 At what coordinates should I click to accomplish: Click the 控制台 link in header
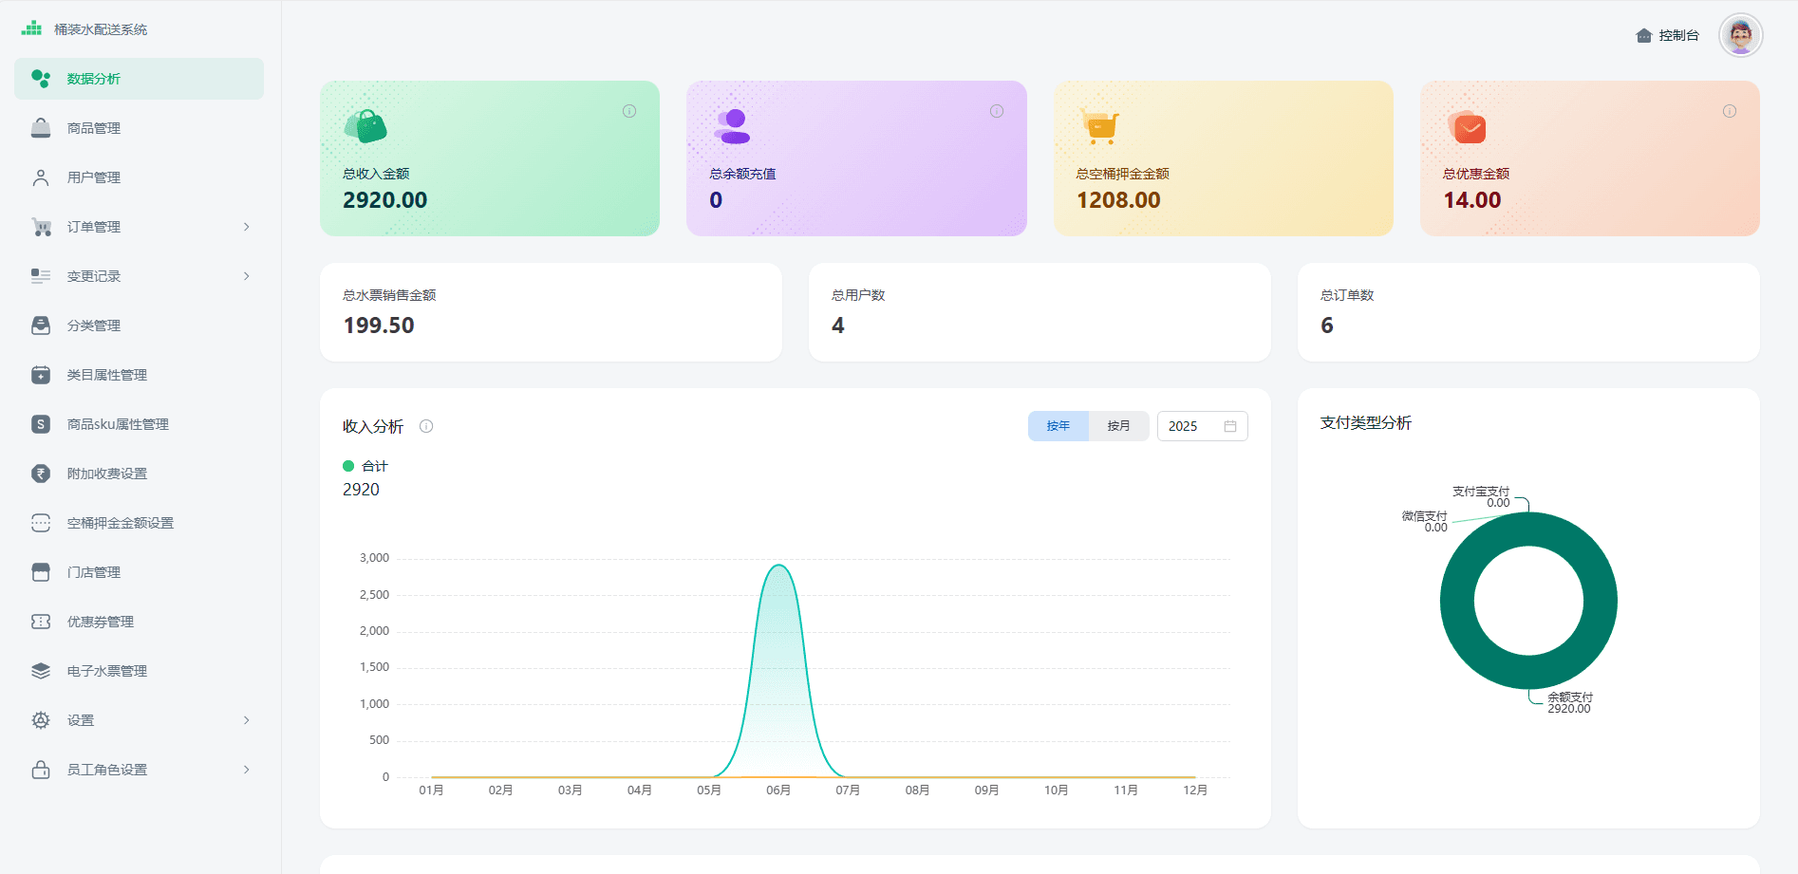pos(1678,35)
